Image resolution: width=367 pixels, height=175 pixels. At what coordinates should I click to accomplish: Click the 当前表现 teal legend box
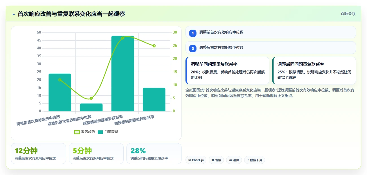point(101,132)
